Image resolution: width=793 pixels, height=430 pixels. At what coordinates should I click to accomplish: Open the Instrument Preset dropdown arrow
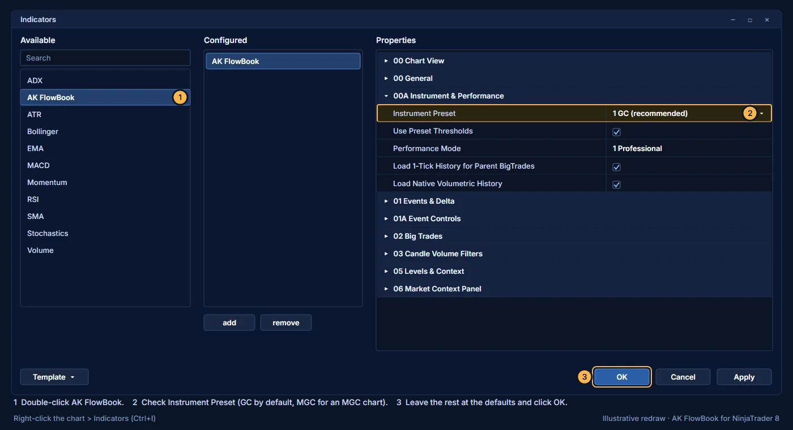761,113
